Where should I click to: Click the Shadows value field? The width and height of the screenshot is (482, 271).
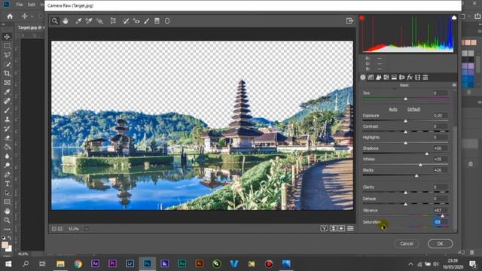tap(440, 148)
